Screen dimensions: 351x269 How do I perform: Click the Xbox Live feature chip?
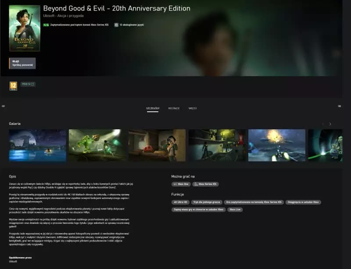[x=235, y=209]
